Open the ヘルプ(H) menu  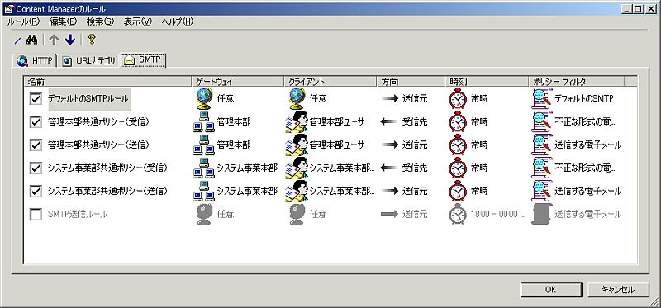click(x=178, y=21)
